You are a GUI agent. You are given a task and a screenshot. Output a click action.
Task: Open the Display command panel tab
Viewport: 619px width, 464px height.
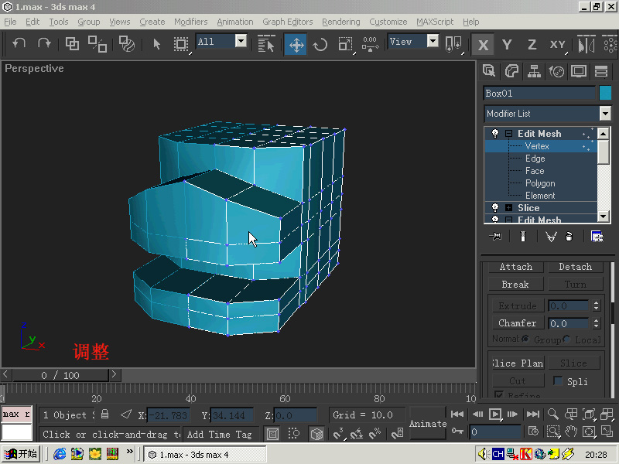pos(579,71)
